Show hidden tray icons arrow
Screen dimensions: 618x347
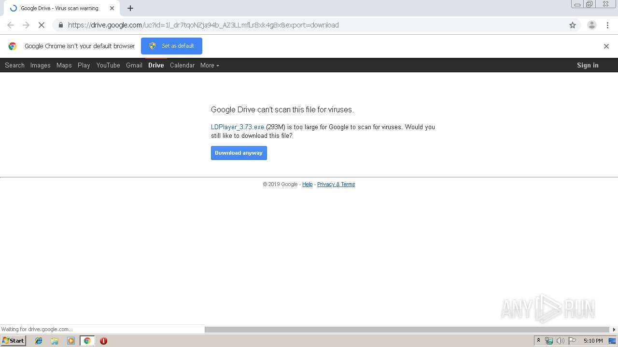pyautogui.click(x=539, y=341)
